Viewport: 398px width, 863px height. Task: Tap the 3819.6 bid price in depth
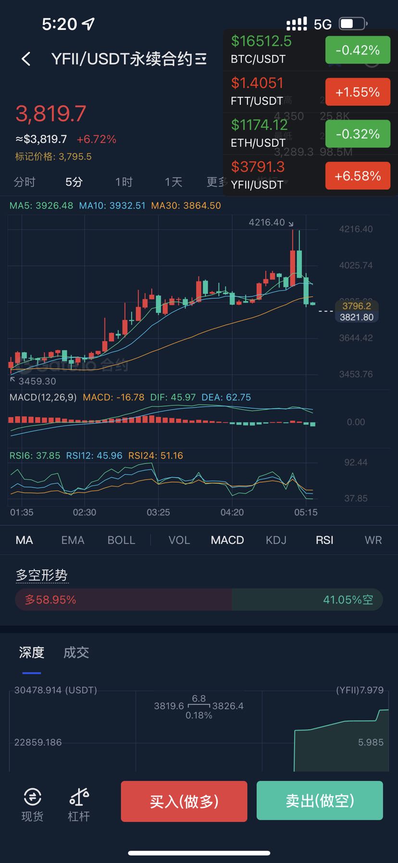pos(169,706)
